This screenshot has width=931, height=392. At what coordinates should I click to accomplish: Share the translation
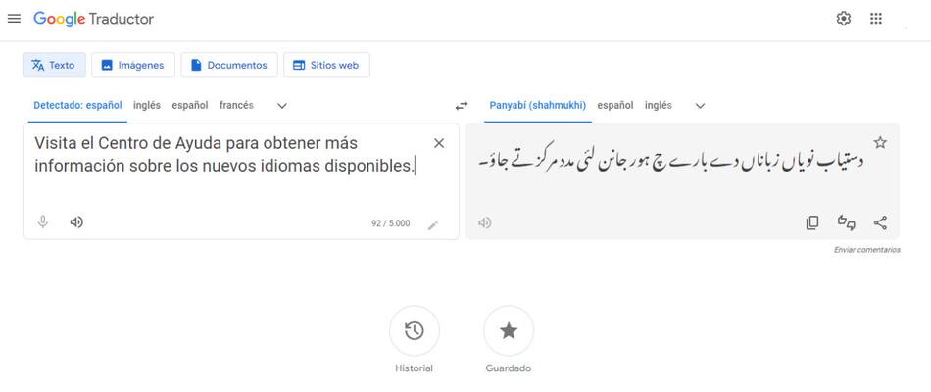click(x=880, y=222)
